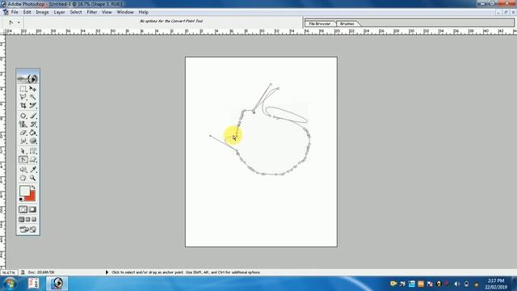
Task: Select the Lasso tool
Action: 23,97
